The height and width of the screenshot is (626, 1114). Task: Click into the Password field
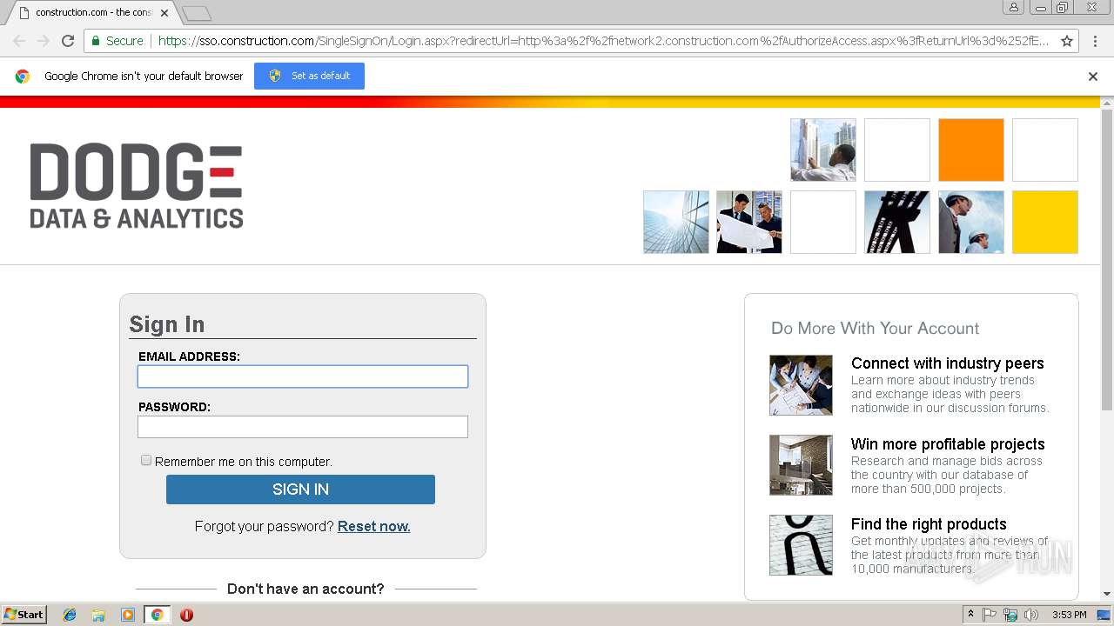(303, 427)
